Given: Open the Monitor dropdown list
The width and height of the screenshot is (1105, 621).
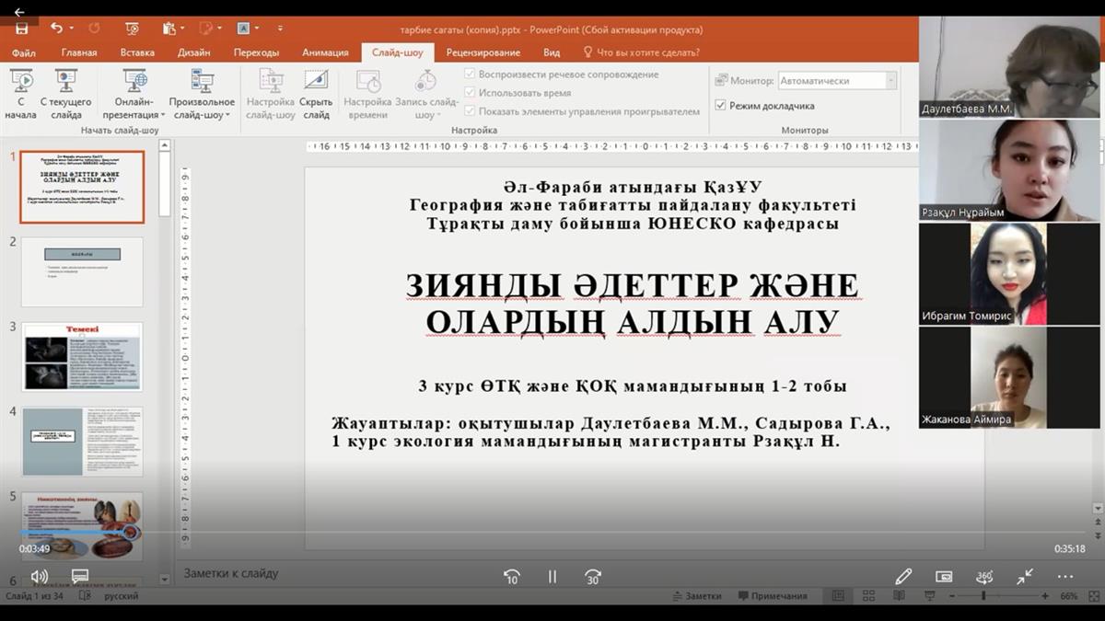Looking at the screenshot, I should coord(837,81).
